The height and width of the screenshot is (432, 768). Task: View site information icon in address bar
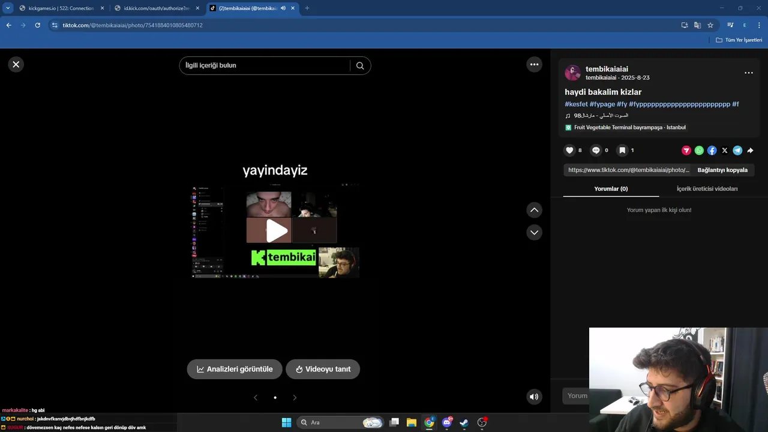point(55,25)
